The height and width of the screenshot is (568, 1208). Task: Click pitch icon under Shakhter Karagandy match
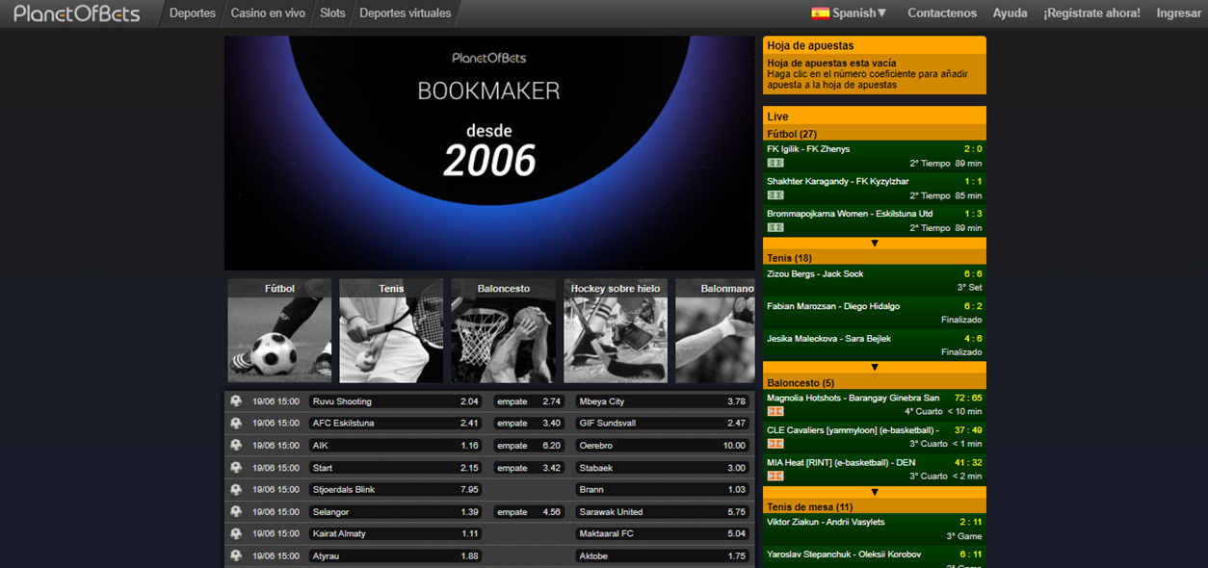(775, 195)
